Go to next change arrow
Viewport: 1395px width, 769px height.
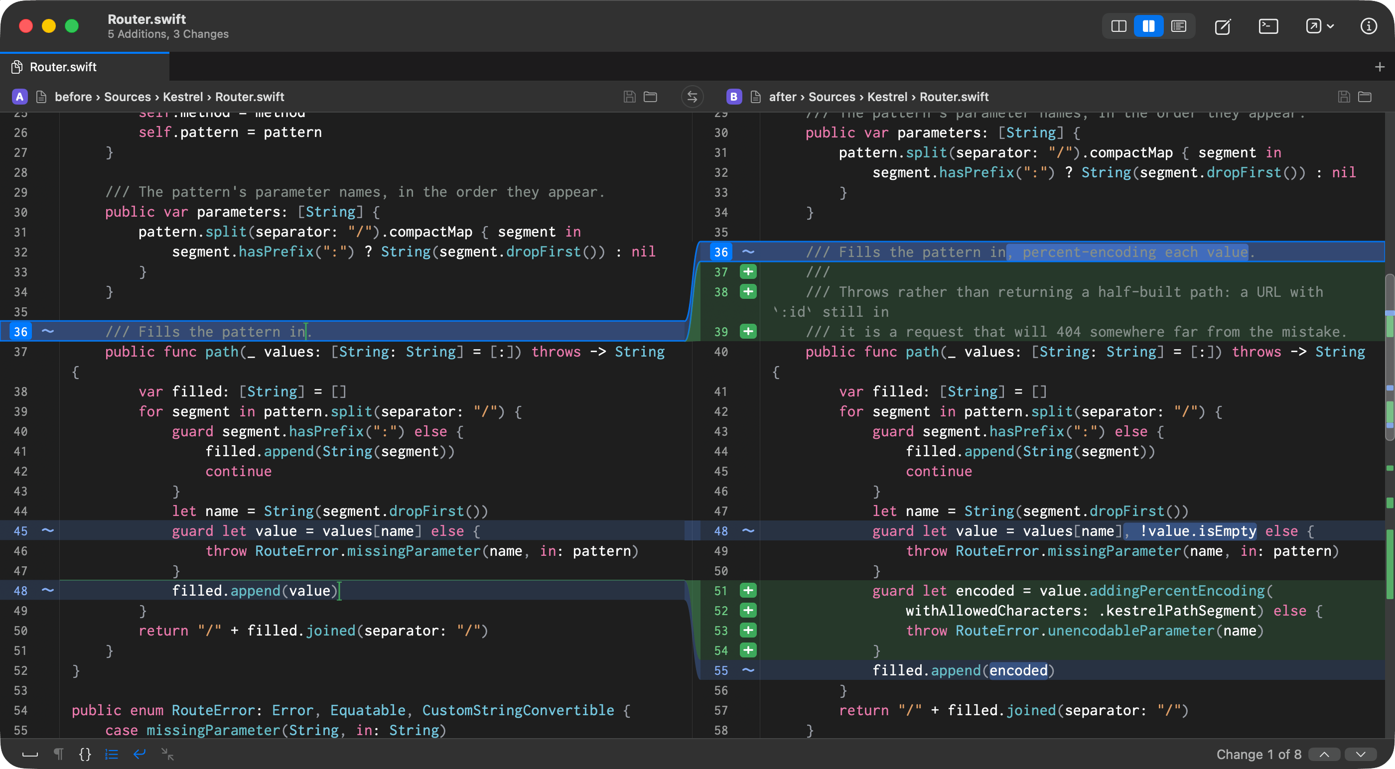(x=1360, y=755)
